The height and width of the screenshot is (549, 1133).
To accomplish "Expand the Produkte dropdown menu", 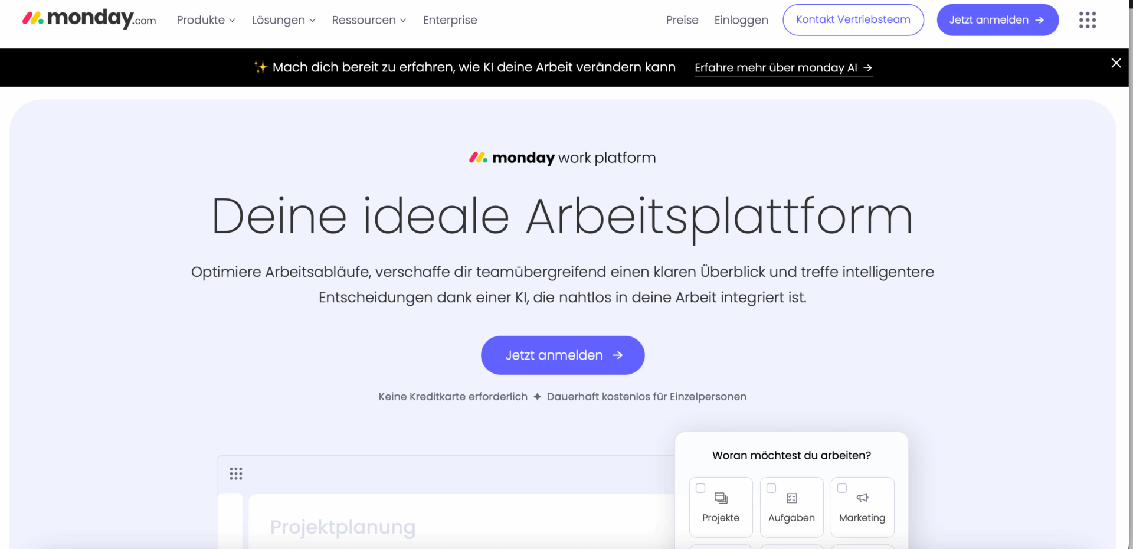I will pyautogui.click(x=206, y=20).
